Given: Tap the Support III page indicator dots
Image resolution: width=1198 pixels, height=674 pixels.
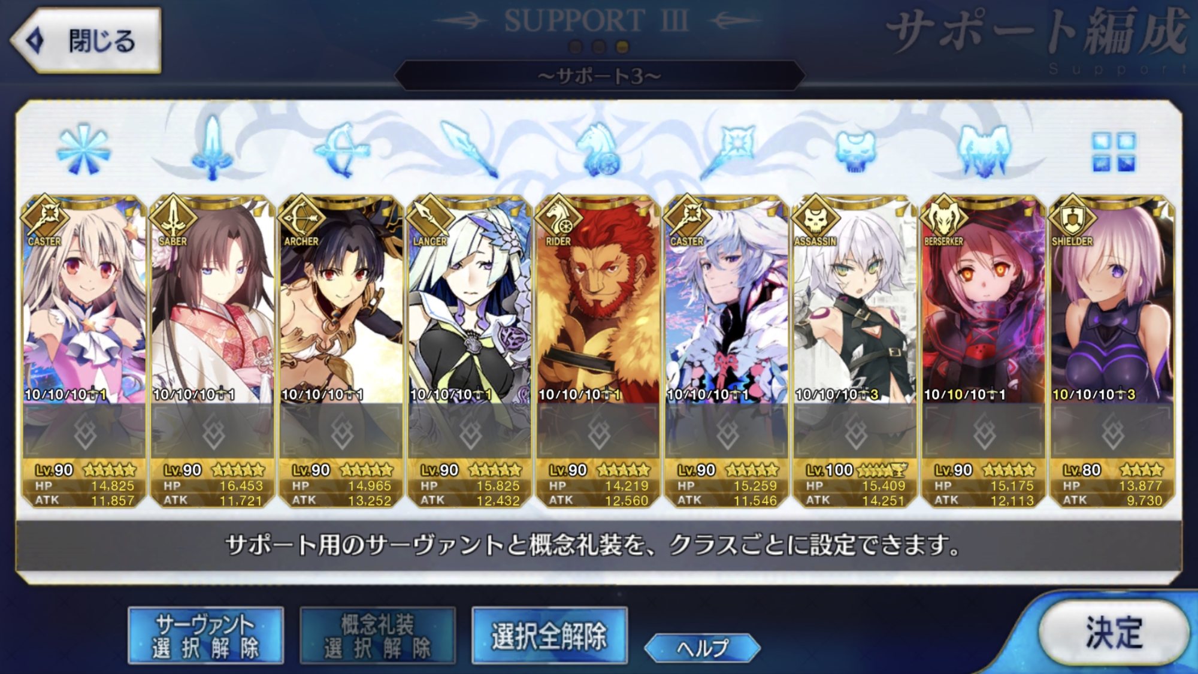Looking at the screenshot, I should [x=598, y=46].
